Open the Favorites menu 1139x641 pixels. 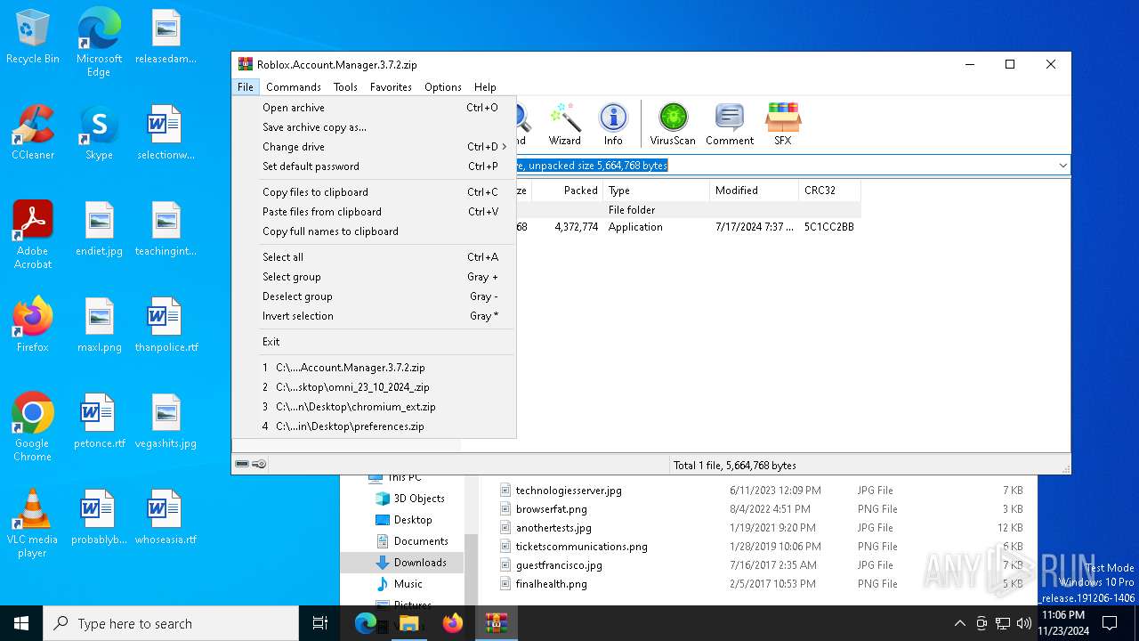coord(391,87)
